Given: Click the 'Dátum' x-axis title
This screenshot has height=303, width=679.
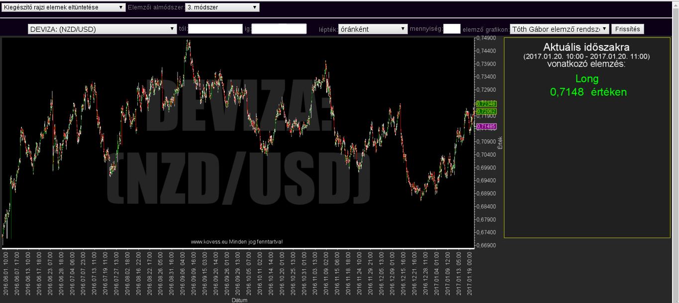Looking at the screenshot, I should pyautogui.click(x=239, y=300).
